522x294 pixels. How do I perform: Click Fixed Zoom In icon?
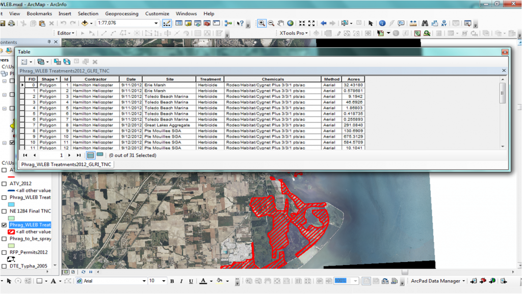click(302, 23)
